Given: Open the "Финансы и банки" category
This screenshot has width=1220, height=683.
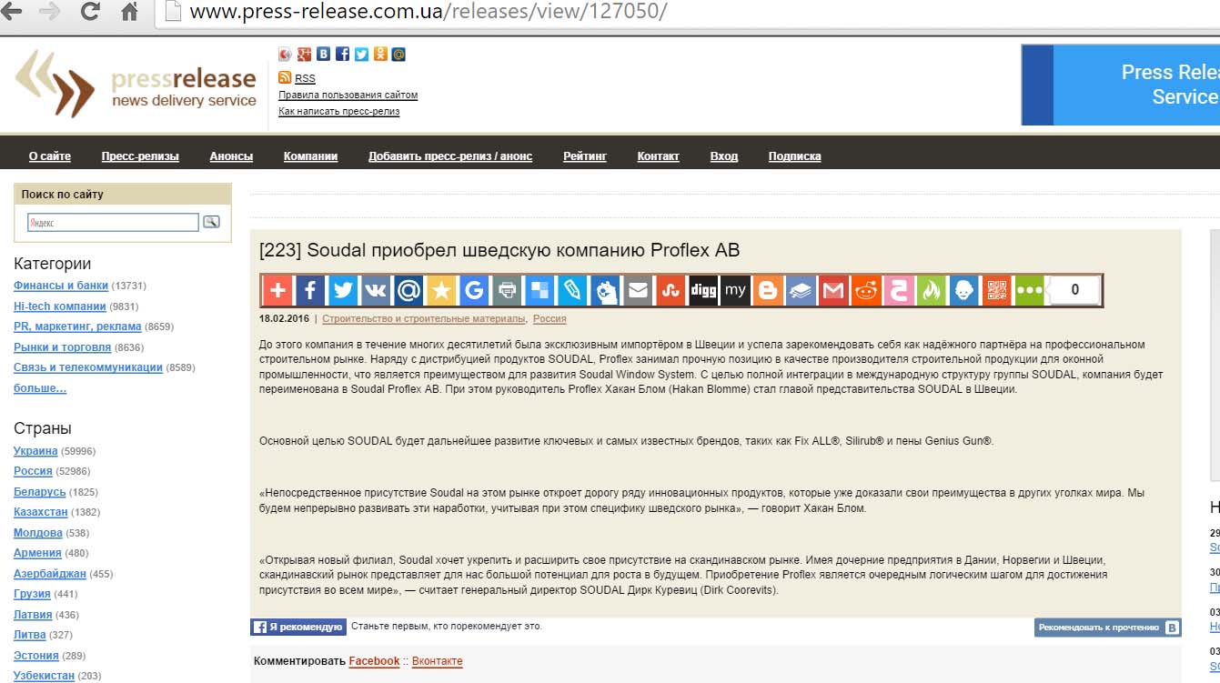Looking at the screenshot, I should [x=61, y=286].
